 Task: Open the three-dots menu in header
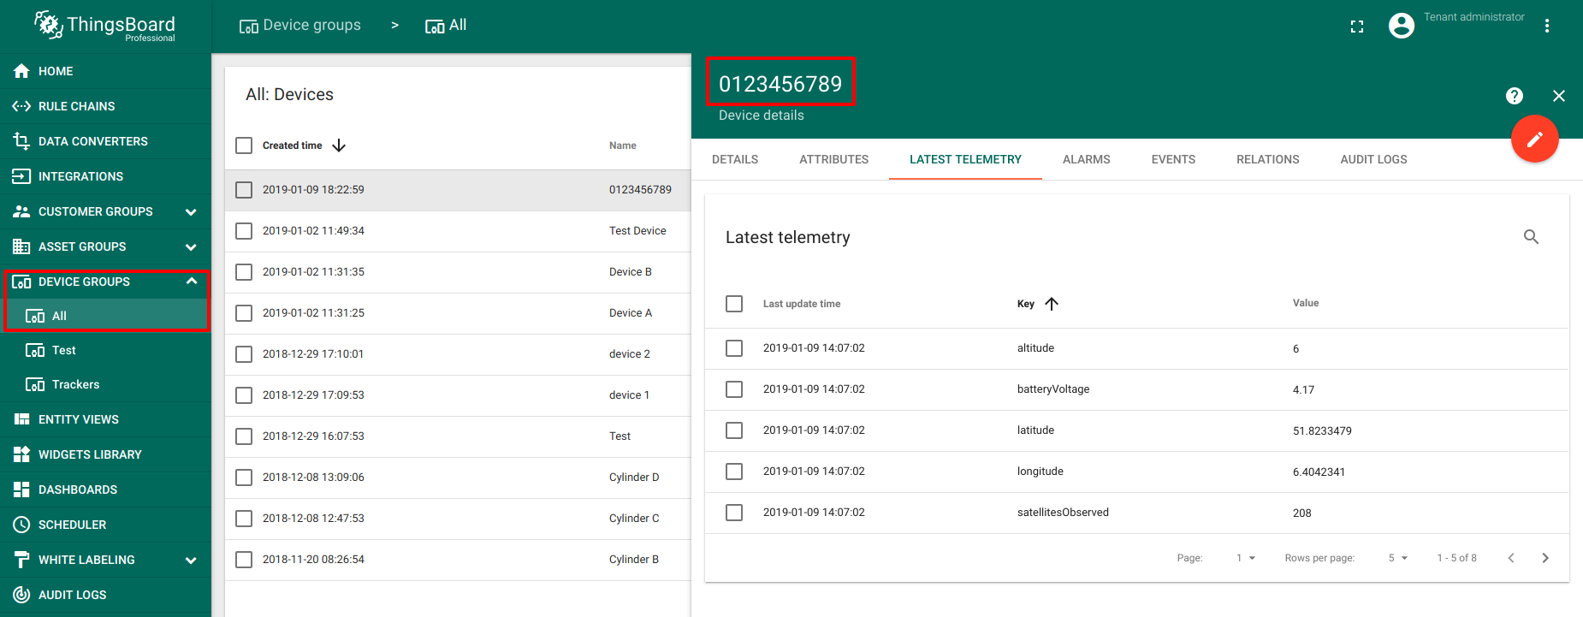1546,26
